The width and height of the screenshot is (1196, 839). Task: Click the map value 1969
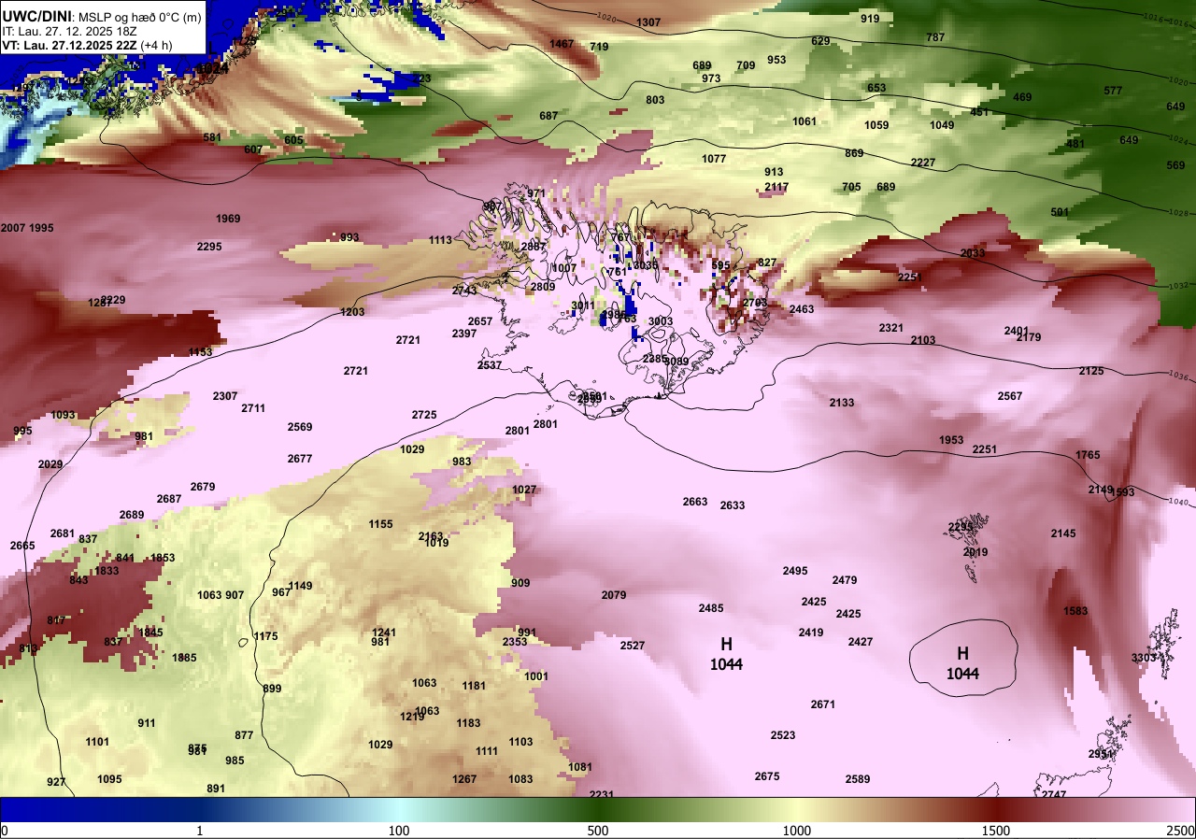tap(228, 219)
